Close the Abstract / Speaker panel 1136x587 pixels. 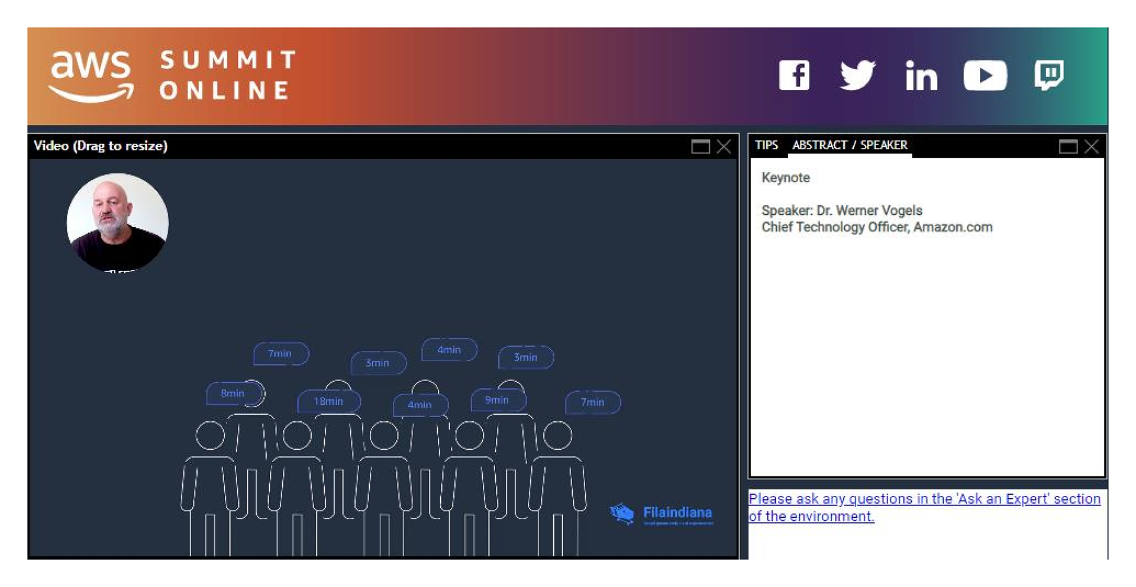[x=1092, y=147]
